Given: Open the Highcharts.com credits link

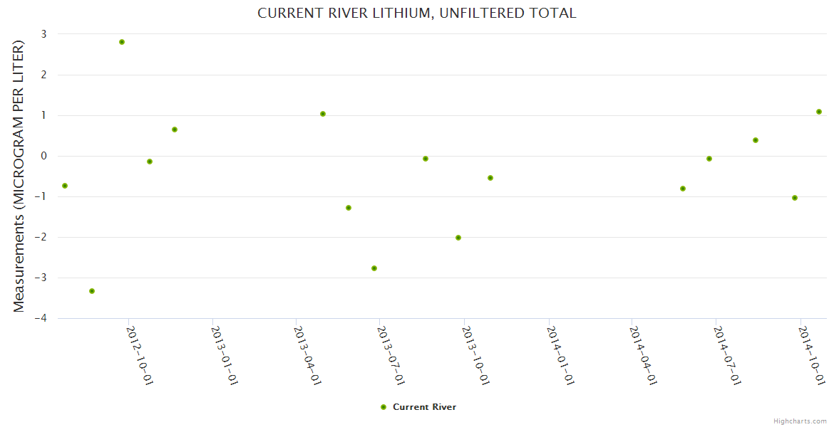Looking at the screenshot, I should [800, 421].
